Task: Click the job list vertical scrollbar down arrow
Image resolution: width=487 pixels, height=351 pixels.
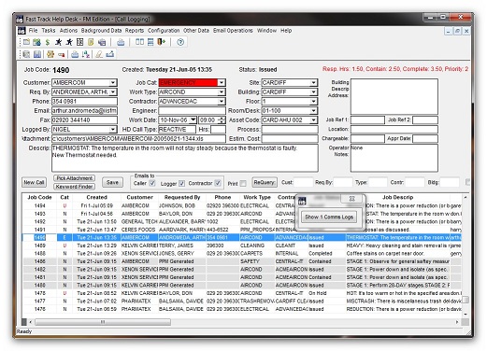Action: 466,315
